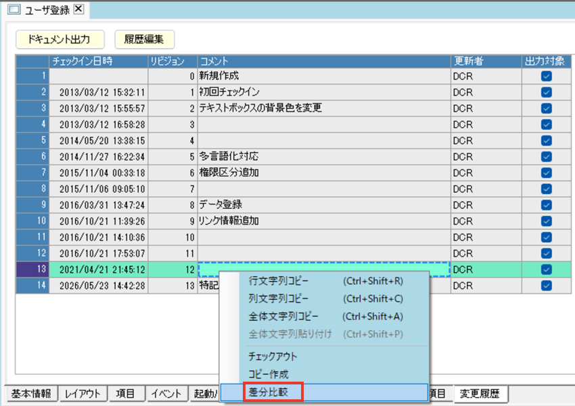Switch to 項目 tab next to レイアウト
Viewport: 575px width, 406px height.
click(126, 394)
